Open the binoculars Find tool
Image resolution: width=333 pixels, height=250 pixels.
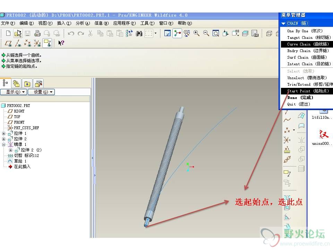coord(139,33)
